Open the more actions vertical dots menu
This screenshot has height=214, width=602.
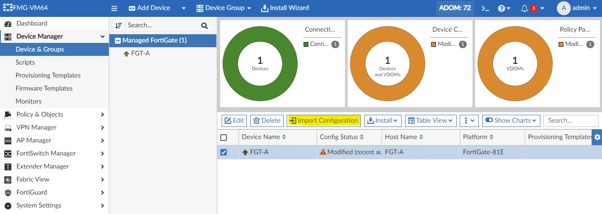[x=469, y=120]
